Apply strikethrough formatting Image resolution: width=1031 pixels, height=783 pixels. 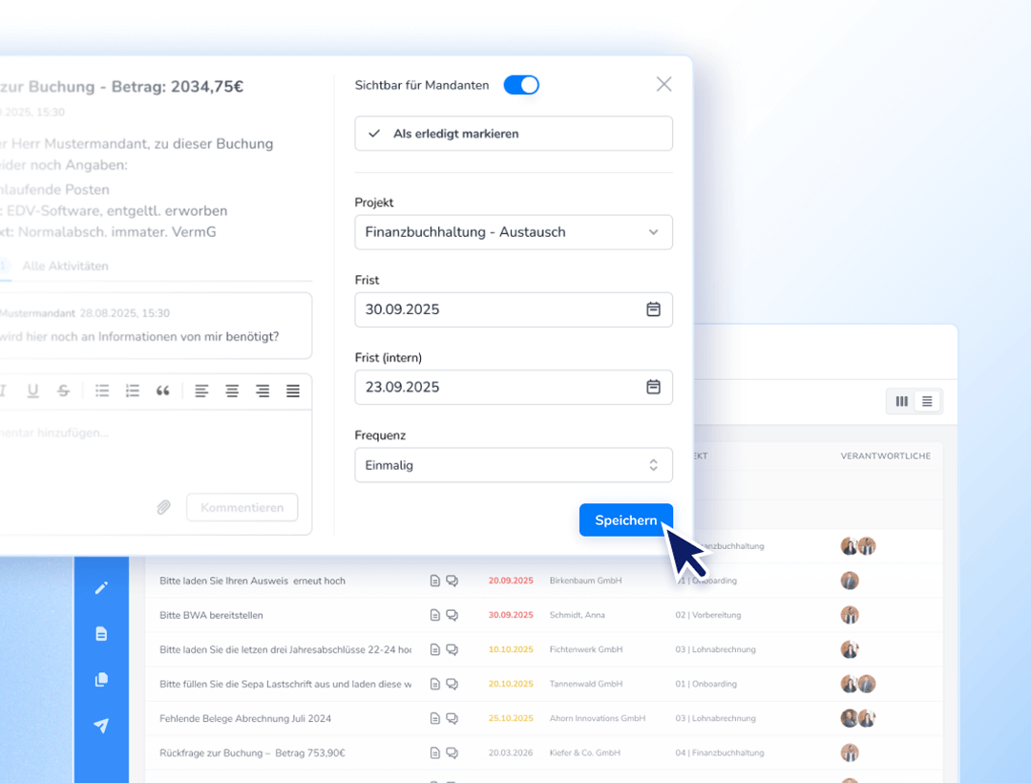63,391
